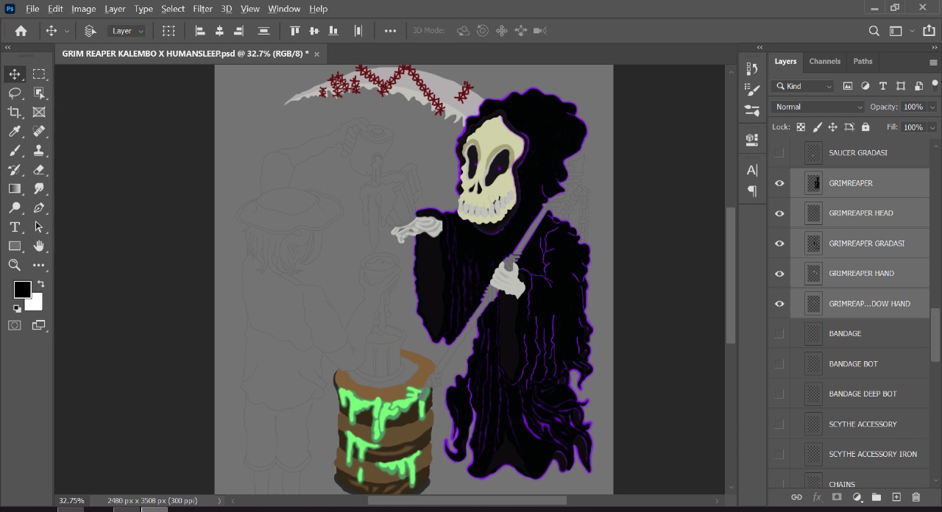Swap foreground and background colors
Screen dimensions: 942x512
click(x=40, y=283)
